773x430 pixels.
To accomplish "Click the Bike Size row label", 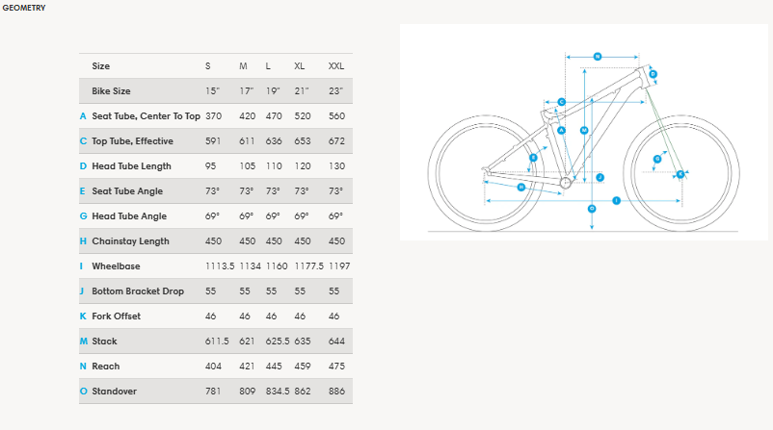I will point(111,91).
